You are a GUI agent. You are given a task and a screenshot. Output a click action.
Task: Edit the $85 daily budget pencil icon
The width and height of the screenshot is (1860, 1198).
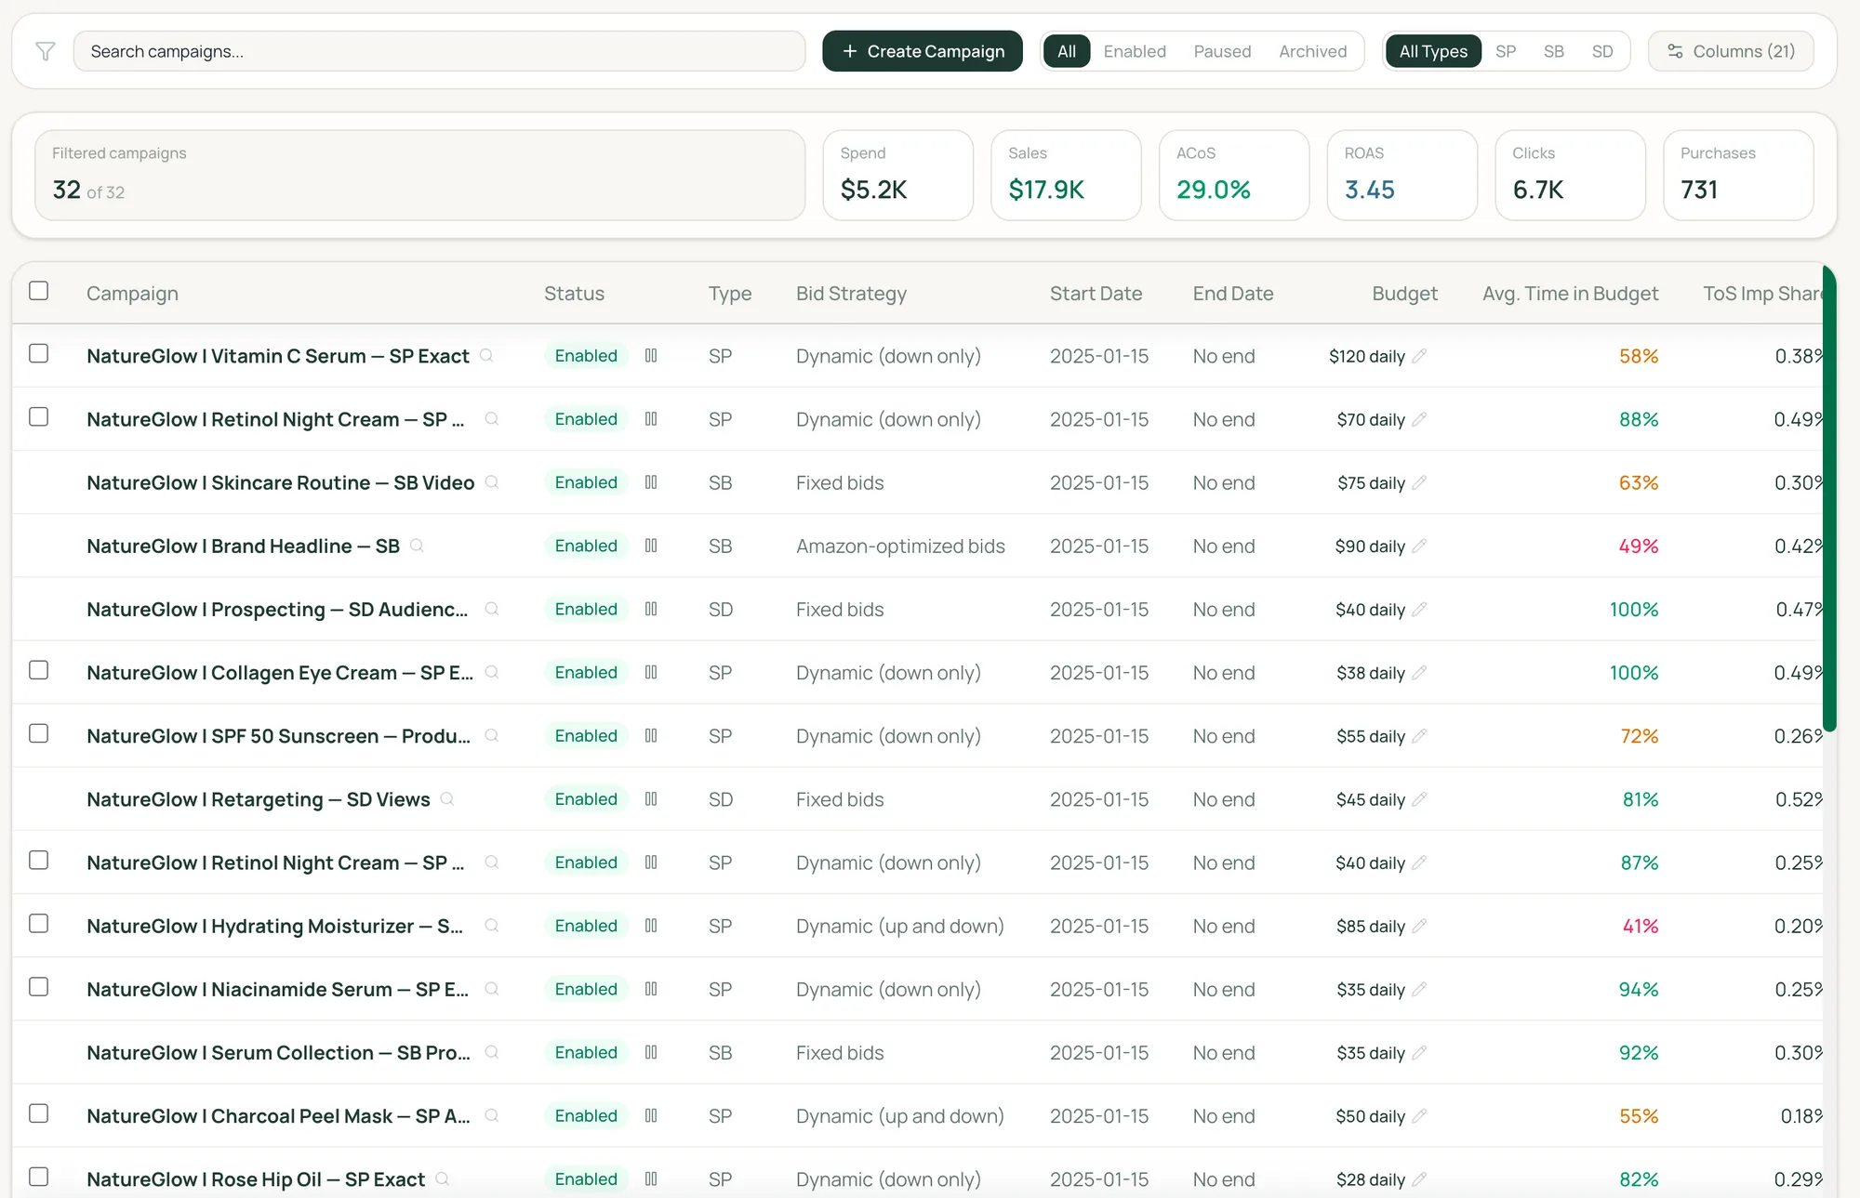coord(1419,926)
